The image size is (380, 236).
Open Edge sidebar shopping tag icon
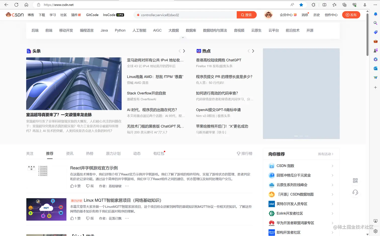point(375,32)
